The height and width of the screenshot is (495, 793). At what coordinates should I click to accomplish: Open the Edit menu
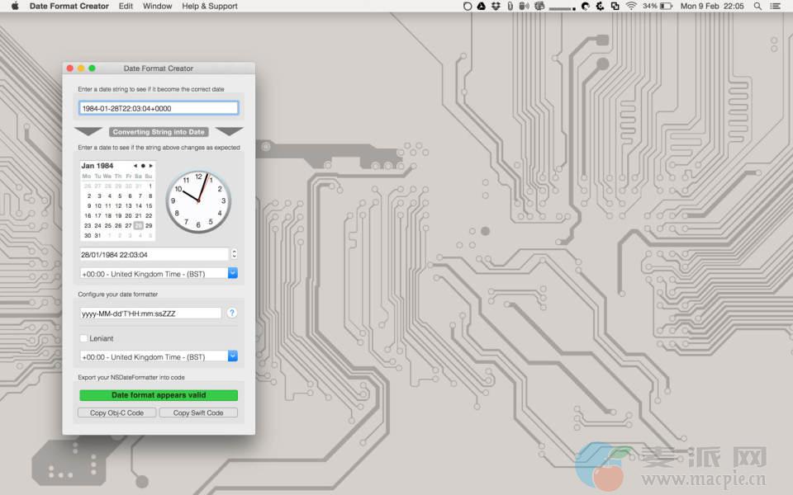click(x=126, y=7)
